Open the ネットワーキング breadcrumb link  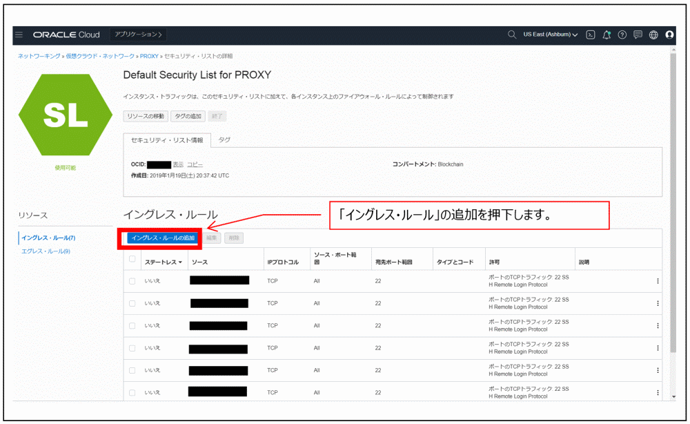(39, 57)
